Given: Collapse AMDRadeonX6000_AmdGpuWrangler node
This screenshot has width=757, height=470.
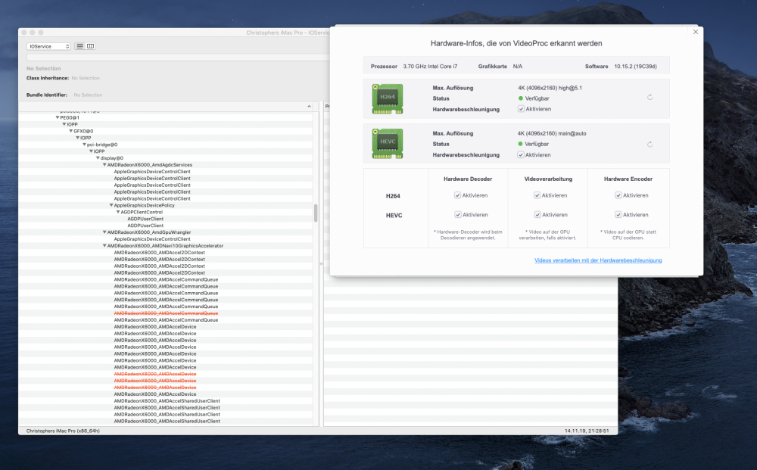Looking at the screenshot, I should point(104,232).
